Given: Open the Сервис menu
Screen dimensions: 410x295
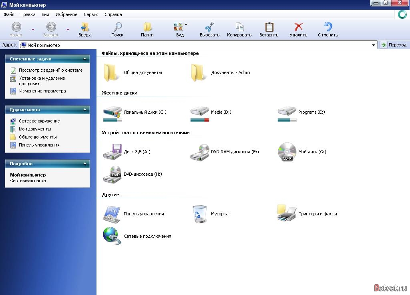Looking at the screenshot, I should pyautogui.click(x=91, y=14).
